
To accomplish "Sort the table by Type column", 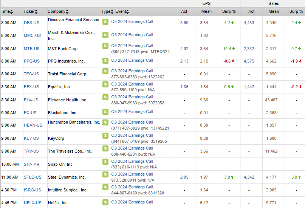I will point(107,11).
